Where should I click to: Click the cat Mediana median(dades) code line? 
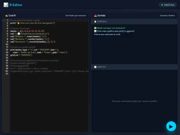tap(30, 39)
